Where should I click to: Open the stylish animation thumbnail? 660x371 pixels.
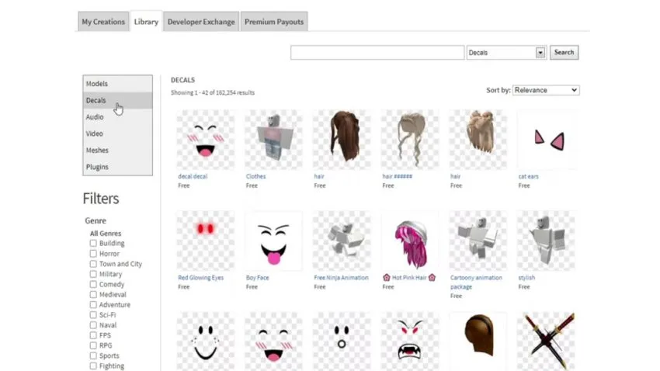pyautogui.click(x=547, y=241)
